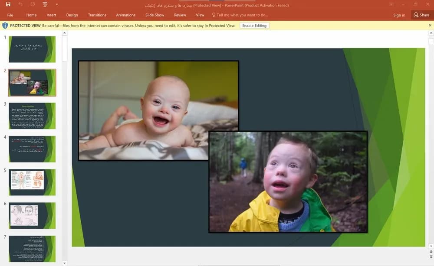Click thumbnail pane scroll-up arrow
Screen dimensions: 434x266
(65, 33)
